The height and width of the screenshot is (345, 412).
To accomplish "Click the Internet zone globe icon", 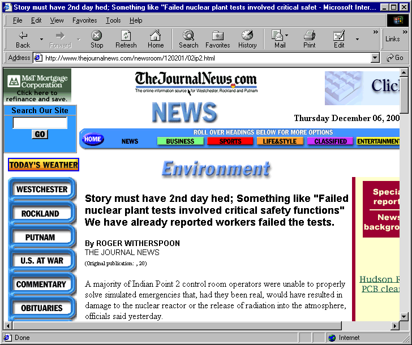I will [x=332, y=338].
